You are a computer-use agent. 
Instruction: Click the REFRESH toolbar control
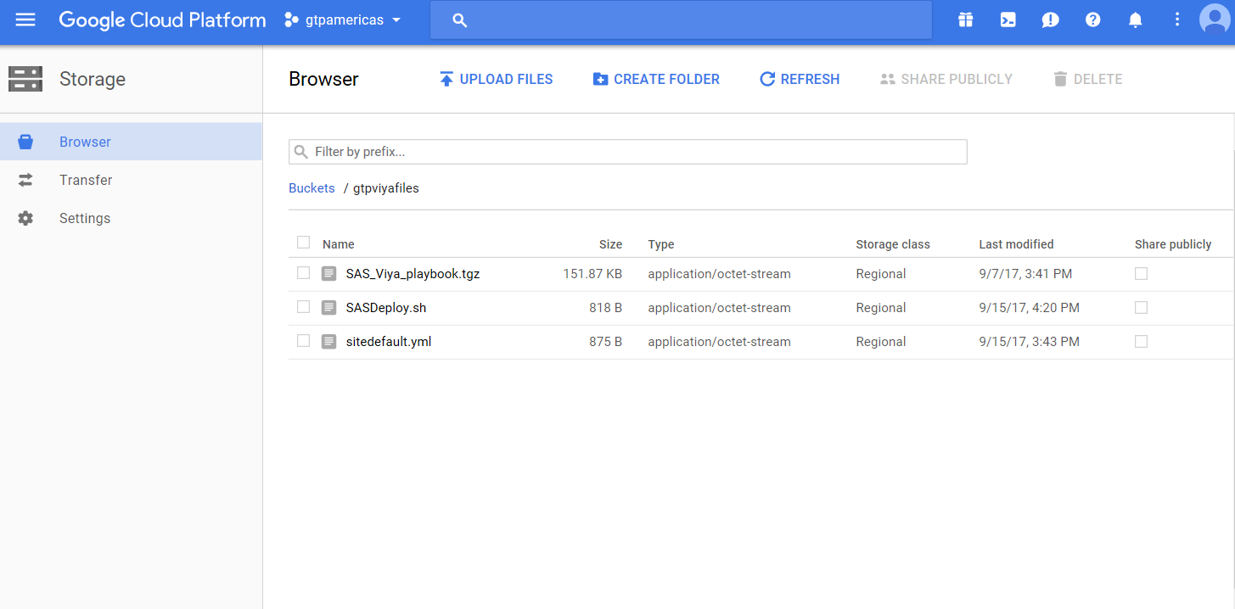pos(799,78)
